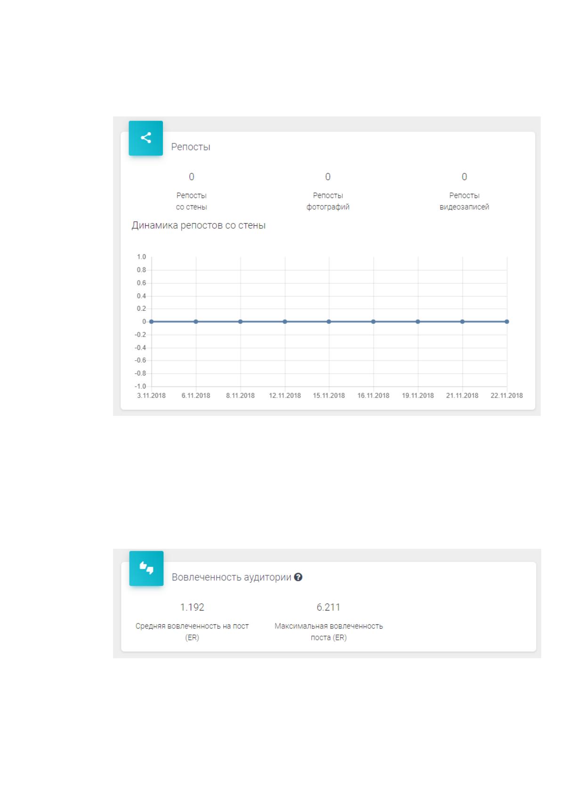The height and width of the screenshot is (794, 561).
Task: Click the Репосты видеозаписей counter
Action: pos(464,177)
